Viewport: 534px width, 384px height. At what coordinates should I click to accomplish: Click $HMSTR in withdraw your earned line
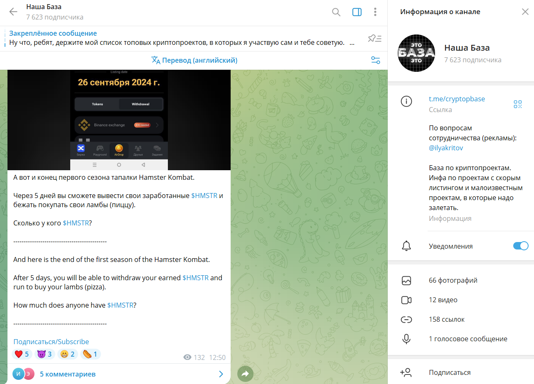(195, 278)
